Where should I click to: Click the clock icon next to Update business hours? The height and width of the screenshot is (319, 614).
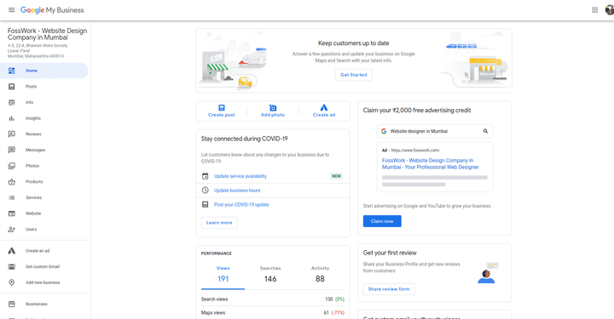pyautogui.click(x=206, y=191)
